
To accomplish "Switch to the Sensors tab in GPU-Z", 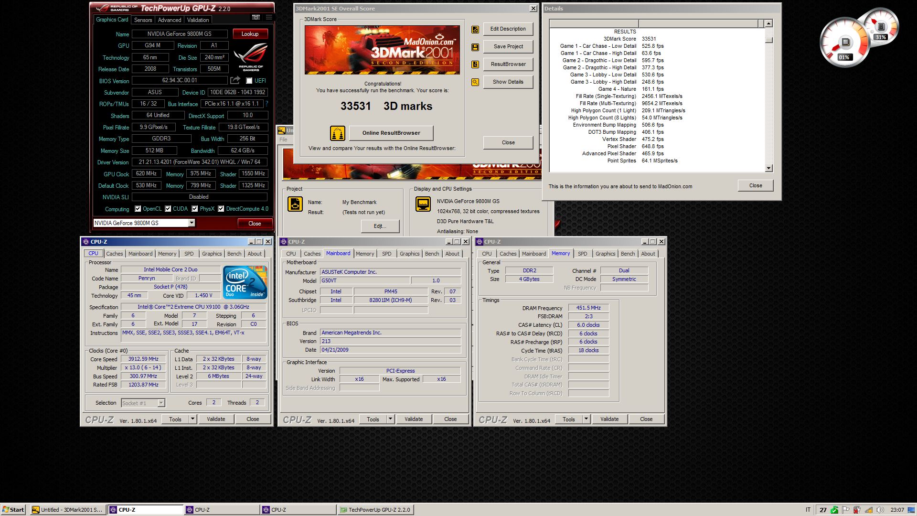I will [x=143, y=20].
